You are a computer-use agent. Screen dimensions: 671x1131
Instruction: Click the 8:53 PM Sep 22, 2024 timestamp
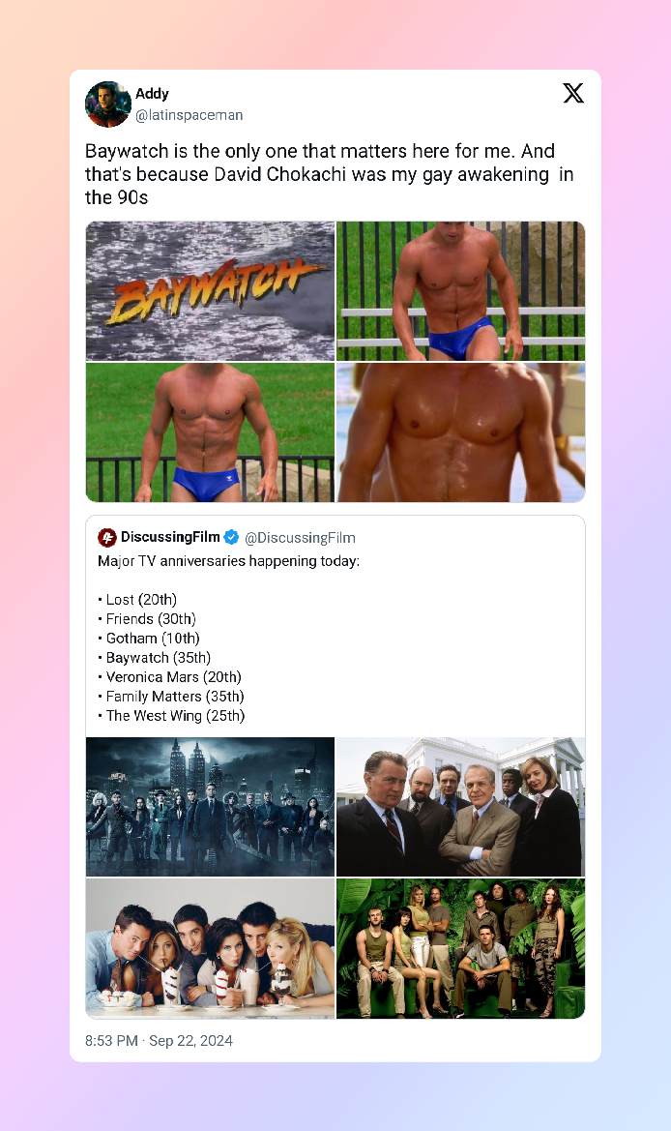coord(159,1040)
